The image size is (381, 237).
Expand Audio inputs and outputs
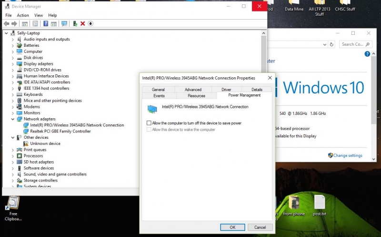pos(13,39)
